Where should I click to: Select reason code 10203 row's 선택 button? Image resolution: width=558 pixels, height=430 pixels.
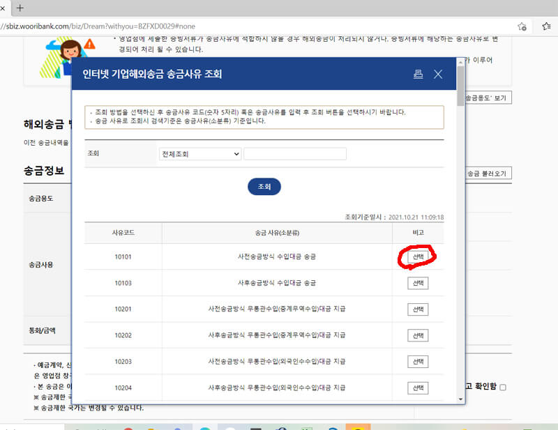point(418,362)
